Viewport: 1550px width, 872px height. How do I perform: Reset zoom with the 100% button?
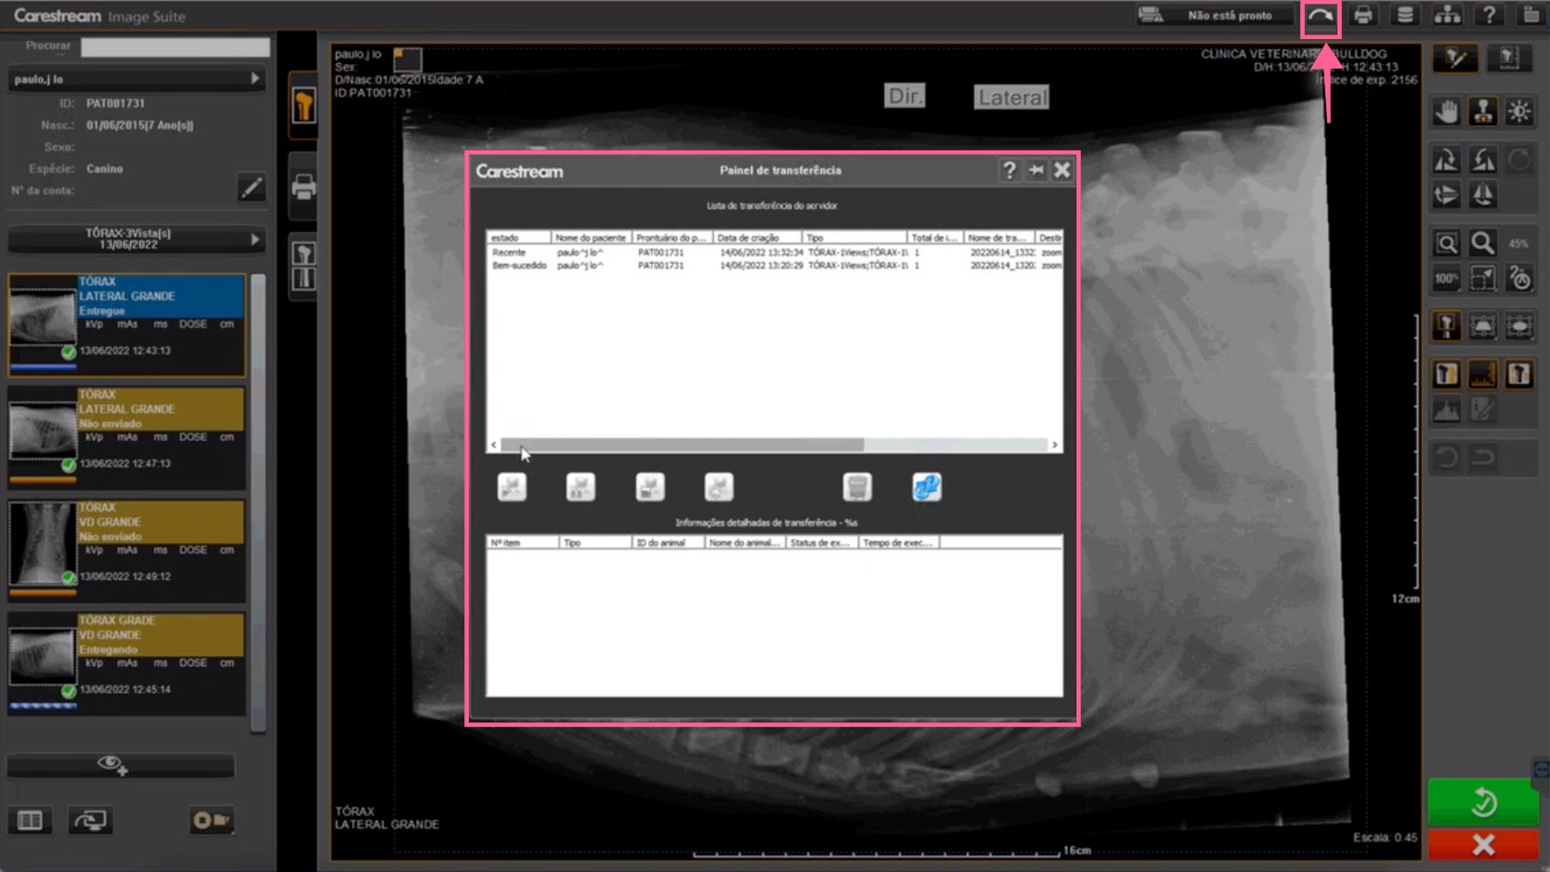(x=1446, y=278)
